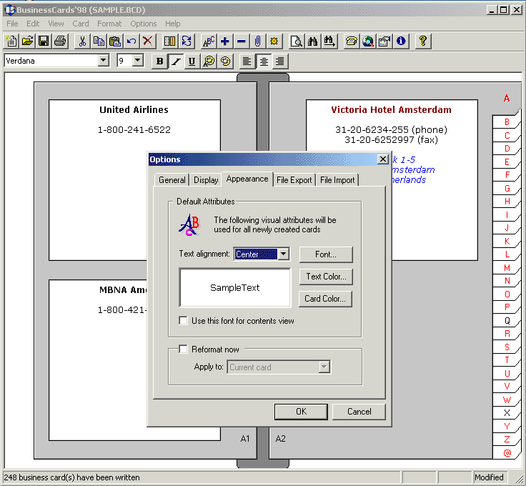Jump to the Q index tab
Image resolution: width=526 pixels, height=486 pixels.
point(507,321)
